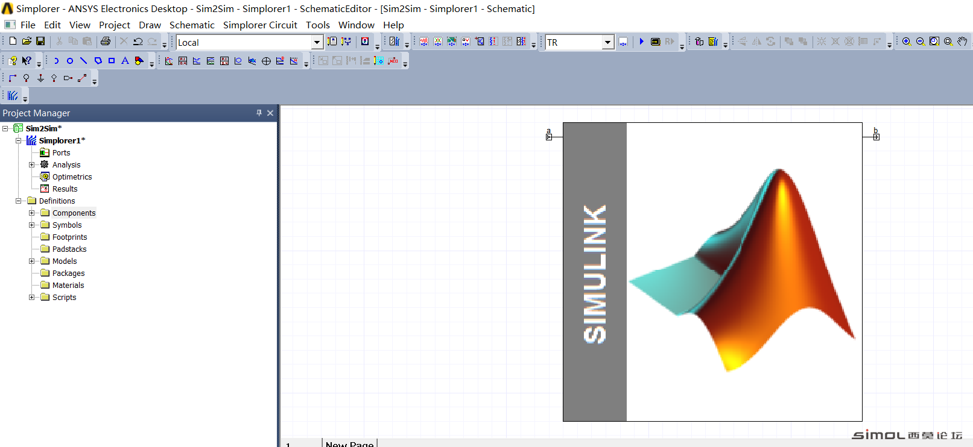This screenshot has width=973, height=447.
Task: Click the Page Connector icon
Action: pos(68,78)
